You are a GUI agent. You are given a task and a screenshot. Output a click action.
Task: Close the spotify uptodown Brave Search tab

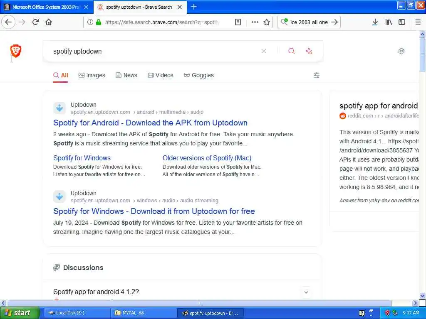tap(180, 7)
